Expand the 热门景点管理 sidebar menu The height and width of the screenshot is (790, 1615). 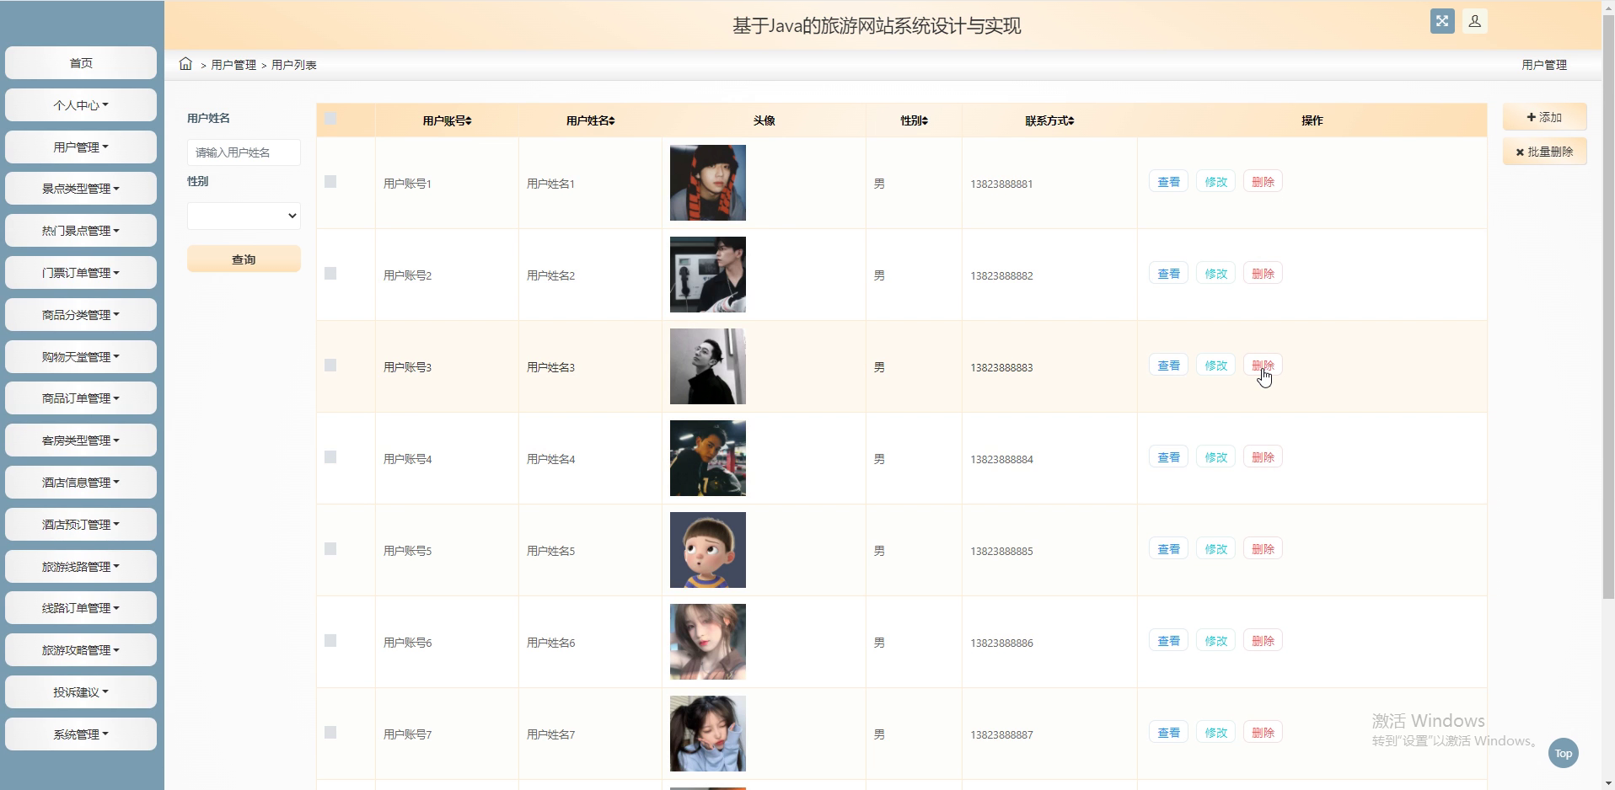(x=81, y=231)
